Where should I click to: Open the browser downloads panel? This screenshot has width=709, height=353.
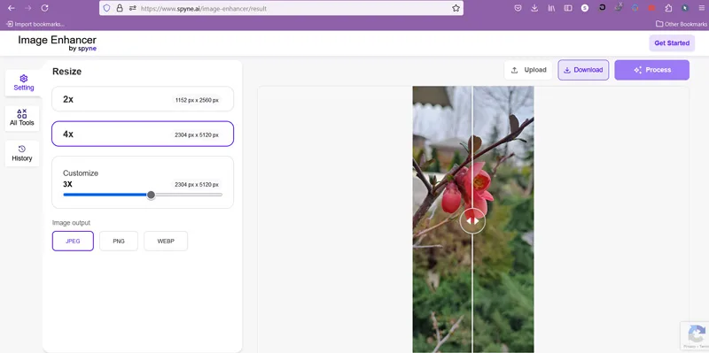(534, 8)
